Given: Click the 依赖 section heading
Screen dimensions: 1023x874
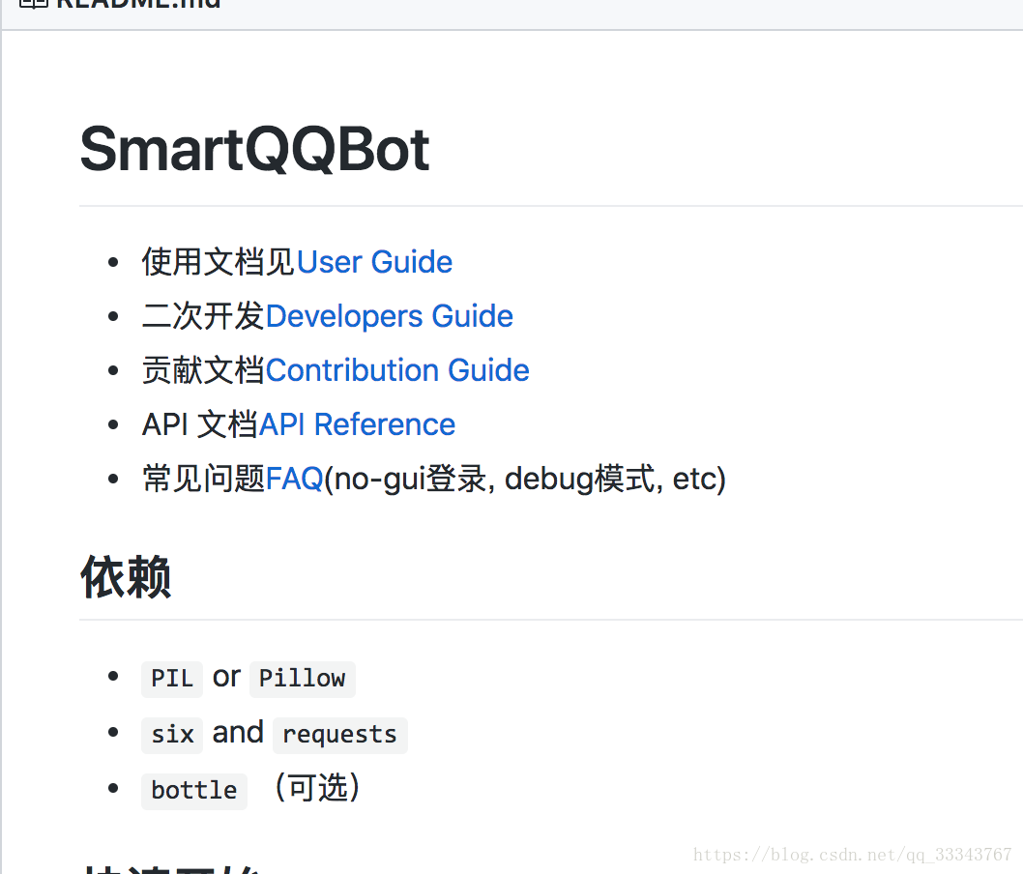Looking at the screenshot, I should 126,576.
